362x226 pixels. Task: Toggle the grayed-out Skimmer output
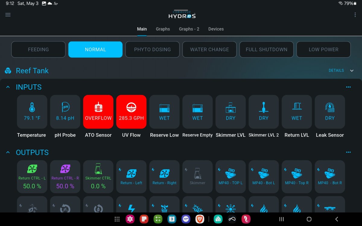tap(198, 177)
